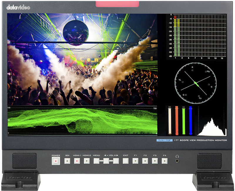Click channel number '15' under audio meter
The image size is (235, 191).
[x=222, y=58]
